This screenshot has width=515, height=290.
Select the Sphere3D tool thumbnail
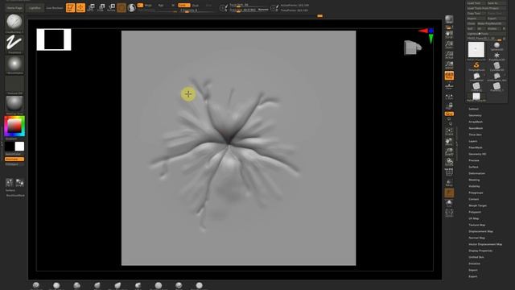click(496, 47)
